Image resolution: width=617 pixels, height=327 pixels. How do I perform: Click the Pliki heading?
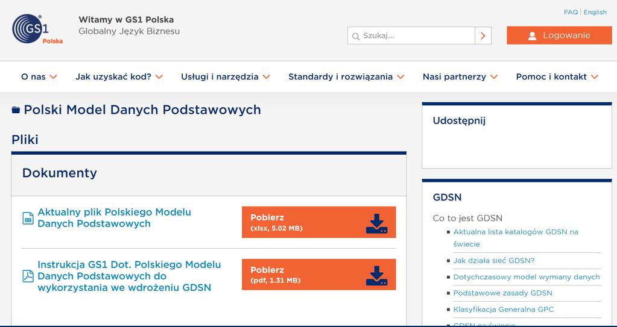coord(25,140)
